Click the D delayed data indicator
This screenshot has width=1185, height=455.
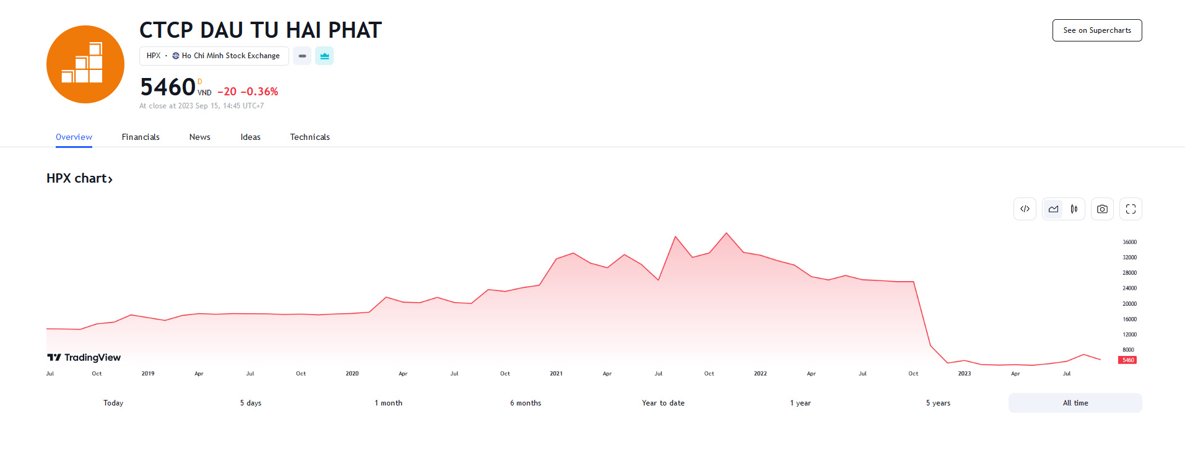199,82
